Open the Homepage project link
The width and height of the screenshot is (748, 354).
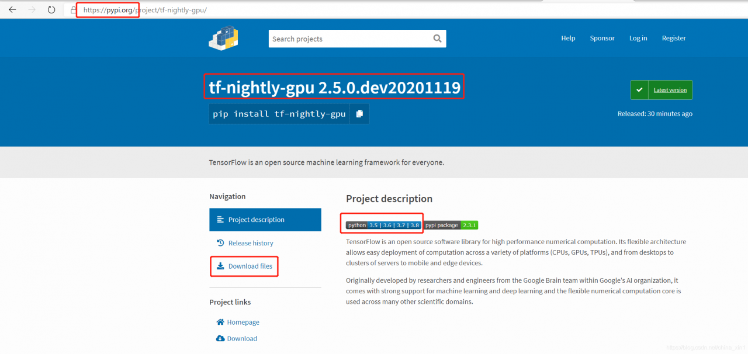click(243, 322)
